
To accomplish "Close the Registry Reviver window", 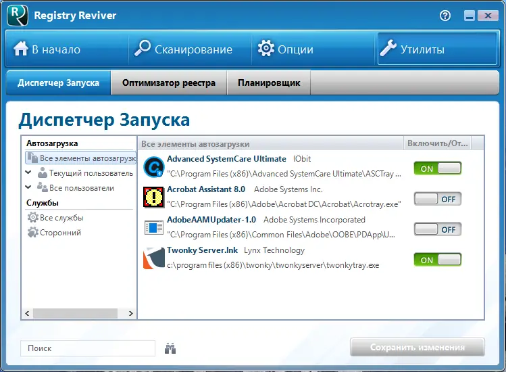I will [x=488, y=16].
